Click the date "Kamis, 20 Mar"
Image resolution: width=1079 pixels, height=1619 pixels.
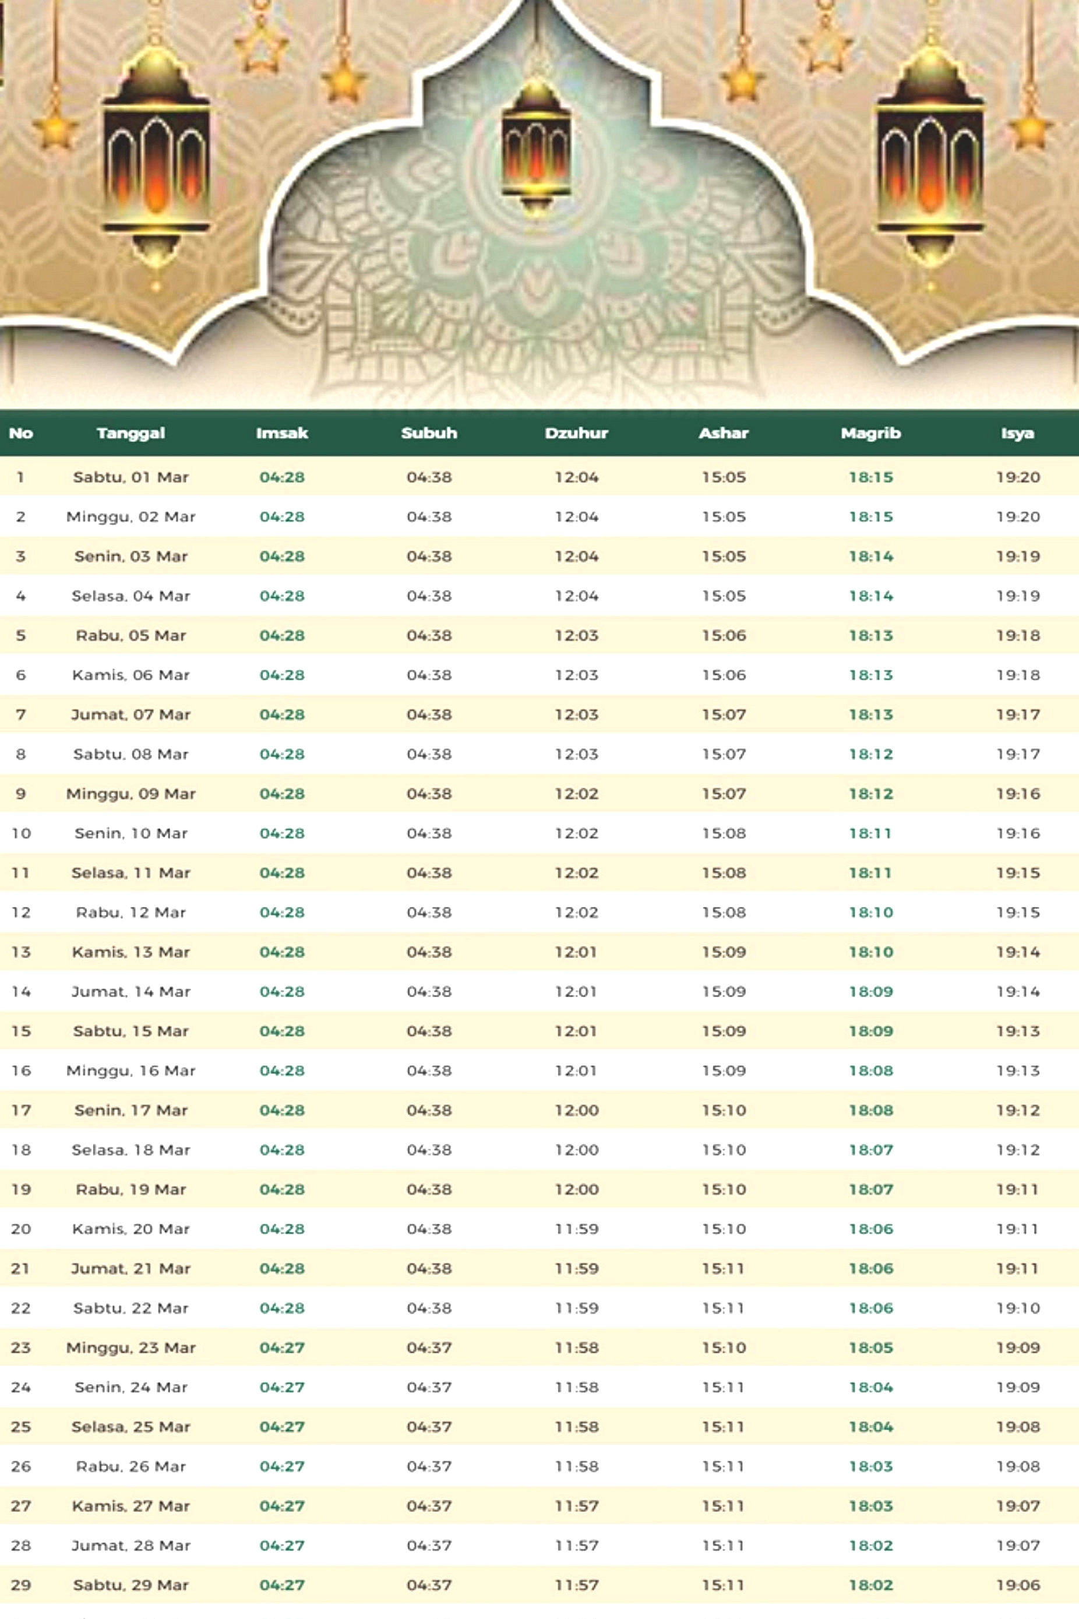click(131, 1229)
